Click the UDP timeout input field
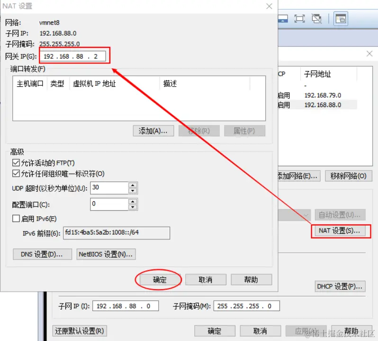The width and height of the screenshot is (378, 341). pyautogui.click(x=109, y=188)
